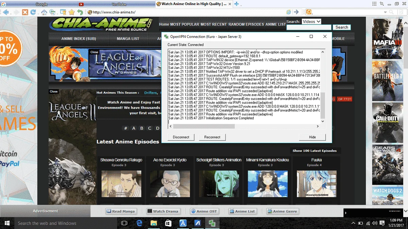Viewport: 408px width, 229px height.
Task: Click the green undo arrow in browser toolbar
Action: coord(80,12)
